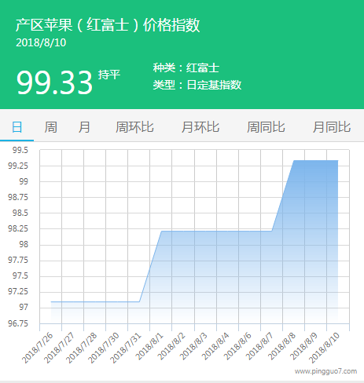
Task: Click the 99.5 y-axis label
Action: pyautogui.click(x=20, y=150)
